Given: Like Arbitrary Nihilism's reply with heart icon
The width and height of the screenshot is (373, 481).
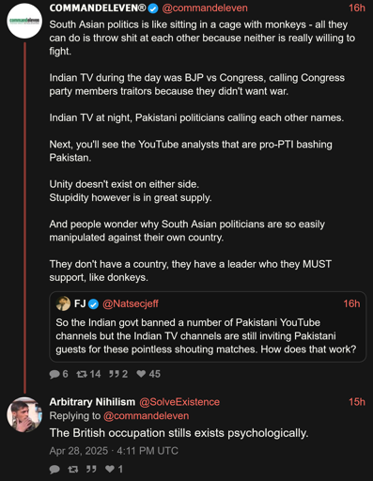Looking at the screenshot, I should tap(110, 469).
